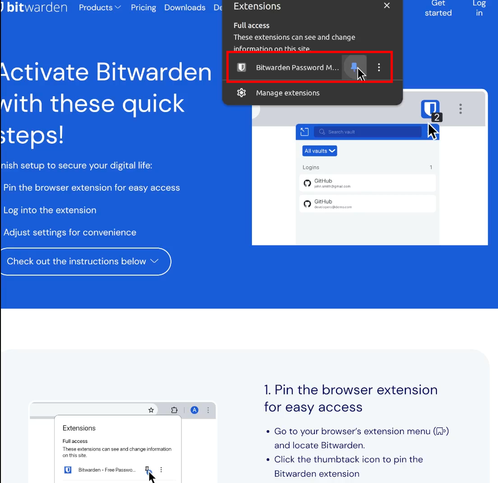Click Pin the browser extension for easy access
The image size is (498, 483).
pos(91,188)
